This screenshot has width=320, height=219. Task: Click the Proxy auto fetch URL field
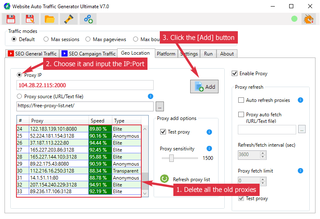[x=267, y=129]
